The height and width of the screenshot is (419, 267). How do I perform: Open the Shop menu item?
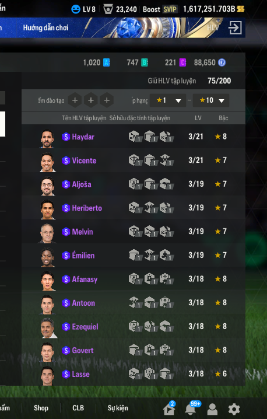[41, 408]
